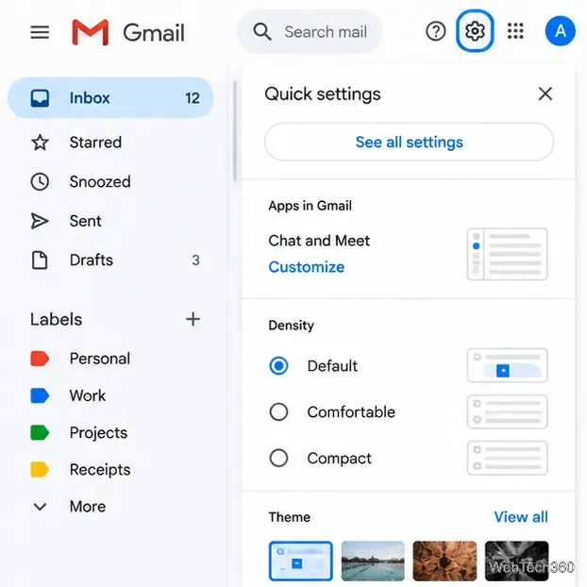Open the Receipts label
Viewport: 587px width, 587px height.
click(100, 469)
